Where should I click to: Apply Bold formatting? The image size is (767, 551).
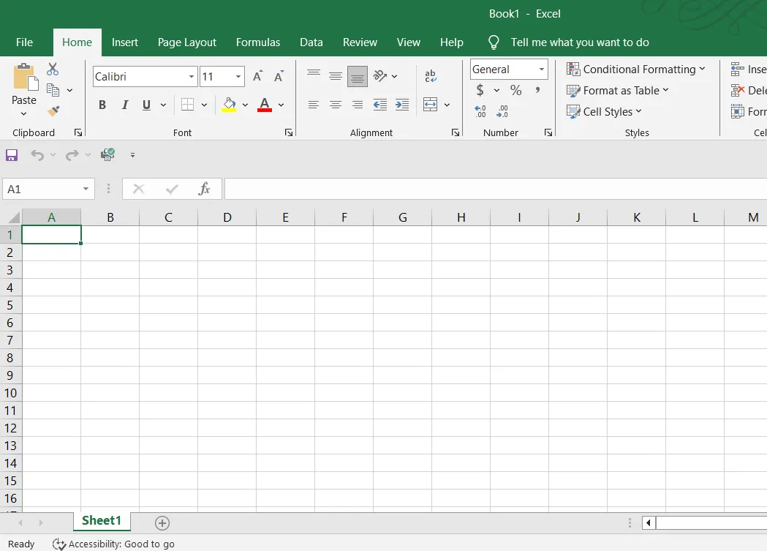(x=102, y=105)
